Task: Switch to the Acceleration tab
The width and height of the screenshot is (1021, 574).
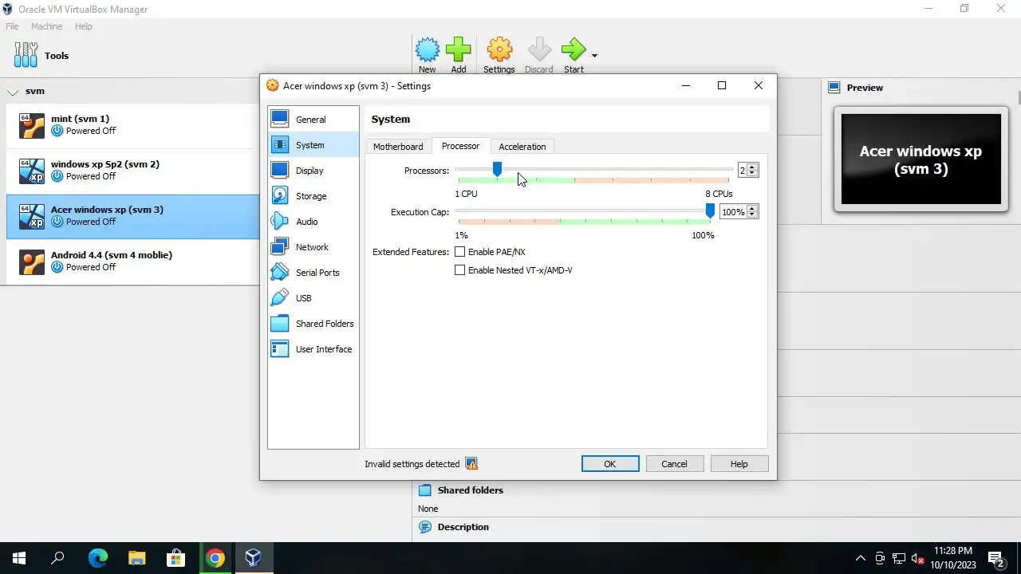Action: pyautogui.click(x=522, y=147)
